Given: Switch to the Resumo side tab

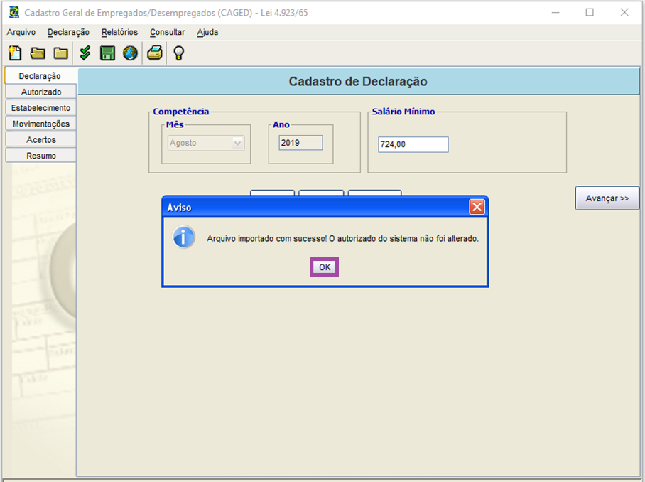Looking at the screenshot, I should [40, 156].
